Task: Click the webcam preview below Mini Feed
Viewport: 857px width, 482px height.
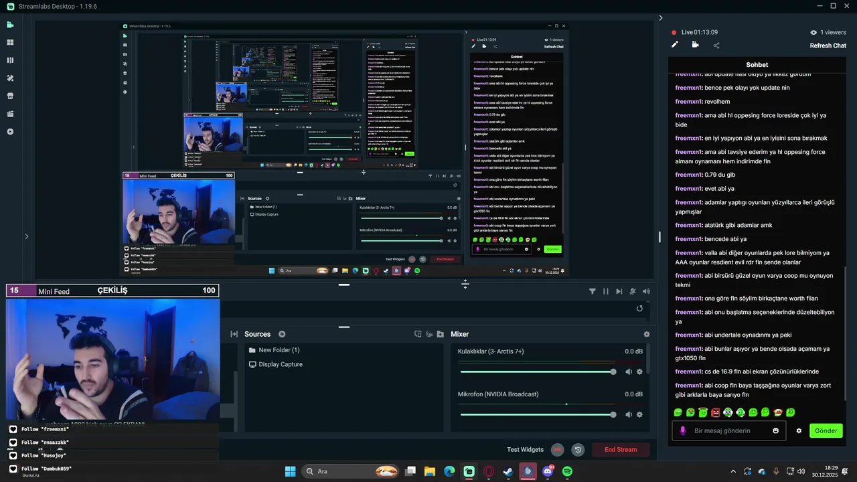Action: 112,359
